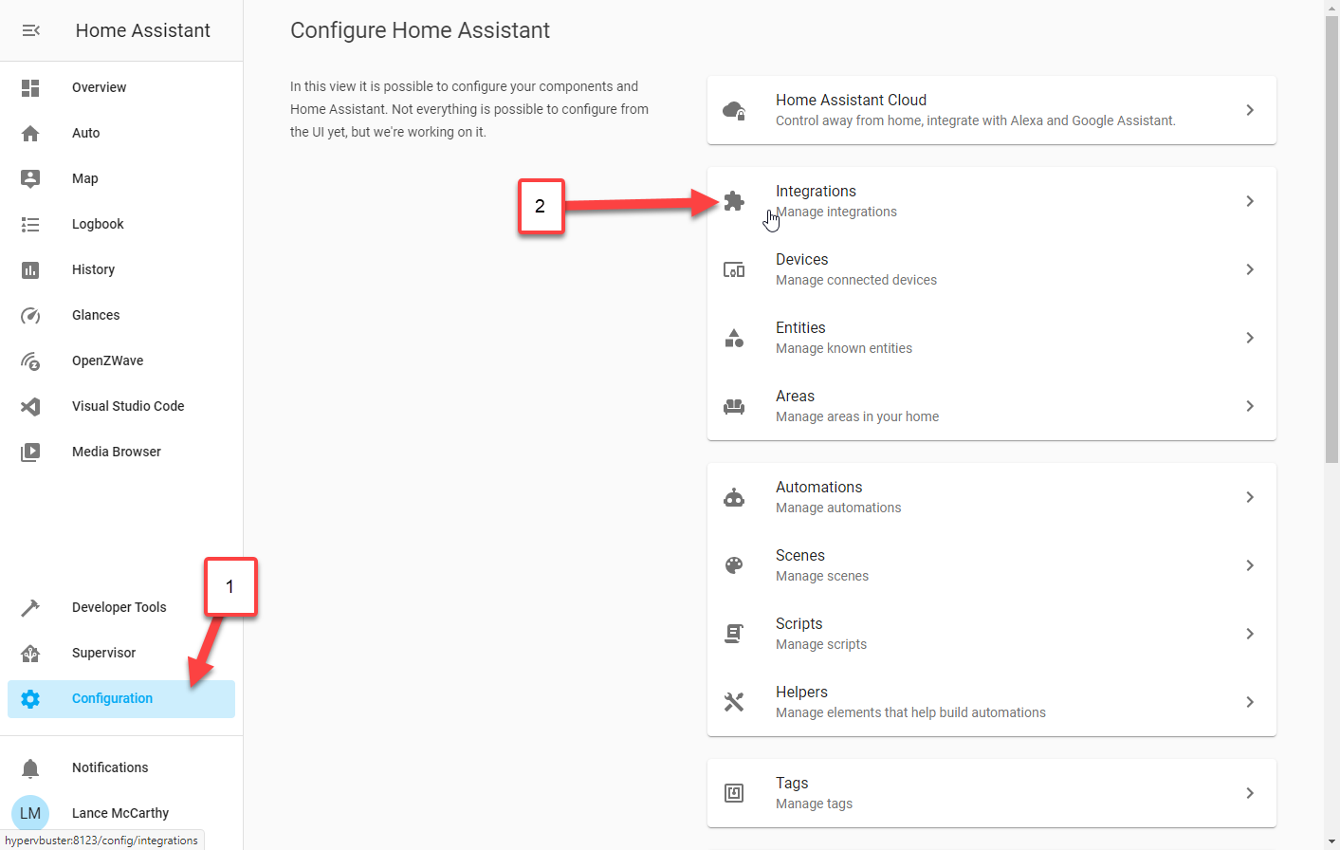This screenshot has width=1340, height=850.
Task: Click the Visual Studio Code sidebar icon
Action: pyautogui.click(x=30, y=406)
